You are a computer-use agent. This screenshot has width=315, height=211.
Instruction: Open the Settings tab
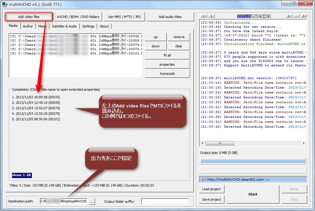[88, 26]
